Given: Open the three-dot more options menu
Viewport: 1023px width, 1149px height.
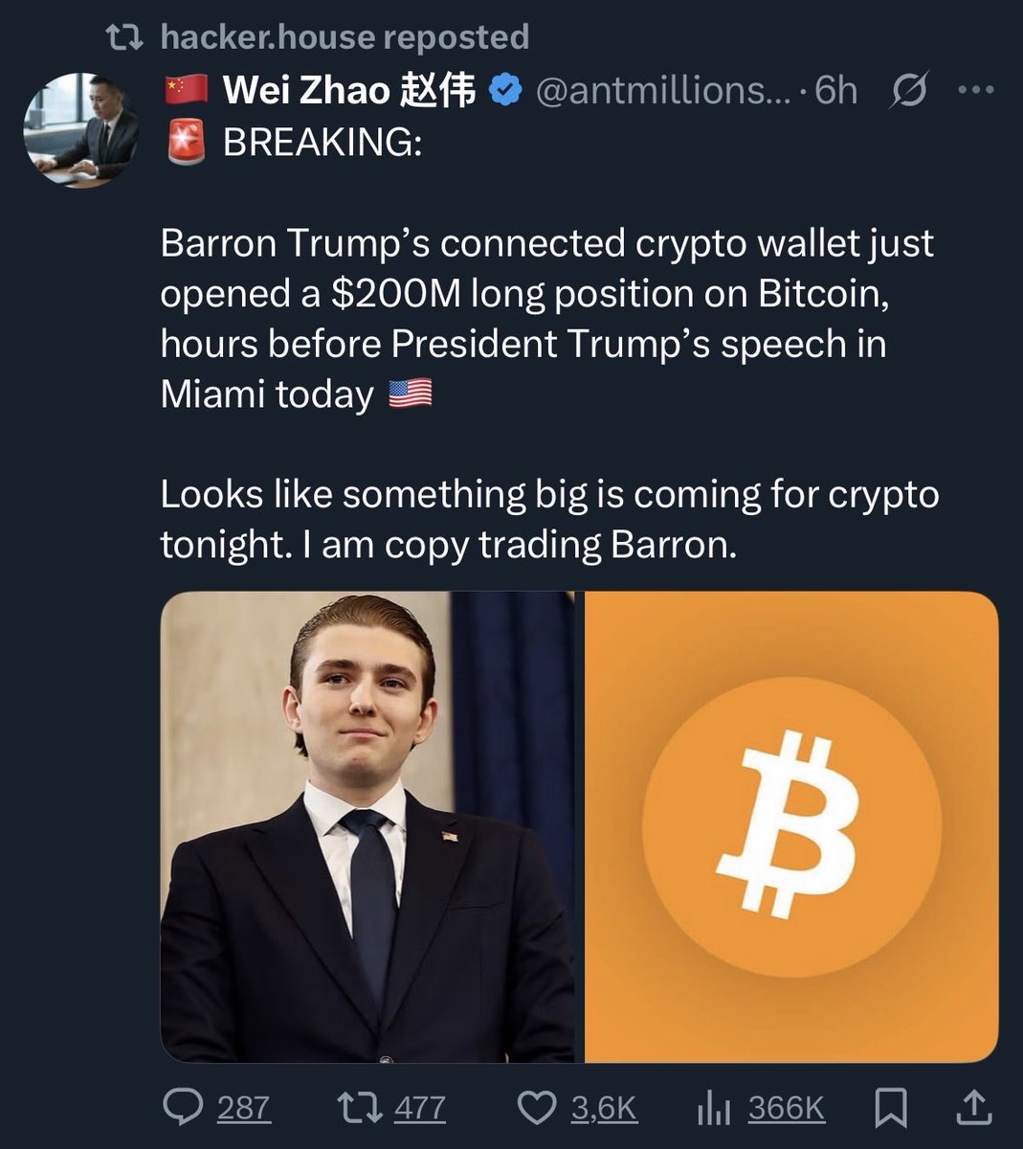Looking at the screenshot, I should click(x=976, y=91).
